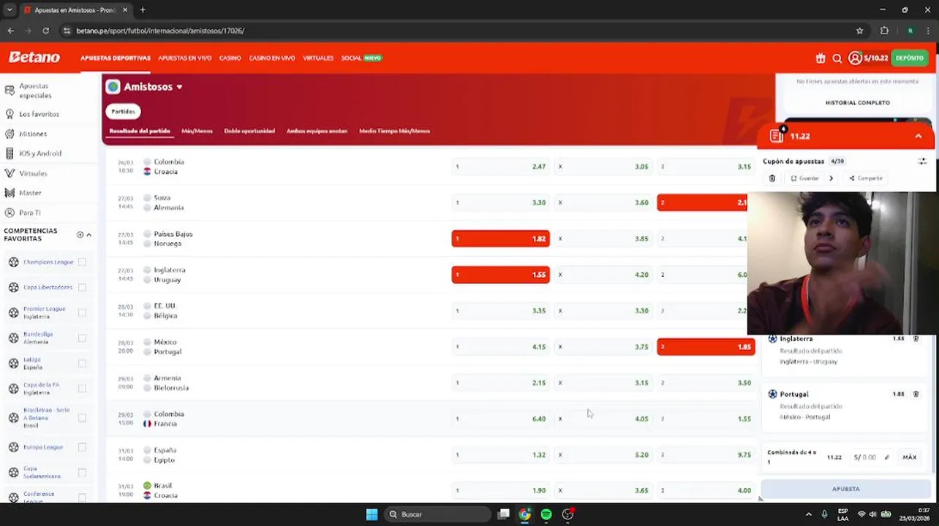Open Spotify from the taskbar
The width and height of the screenshot is (939, 526).
point(546,514)
